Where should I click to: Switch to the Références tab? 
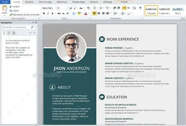click(x=62, y=2)
